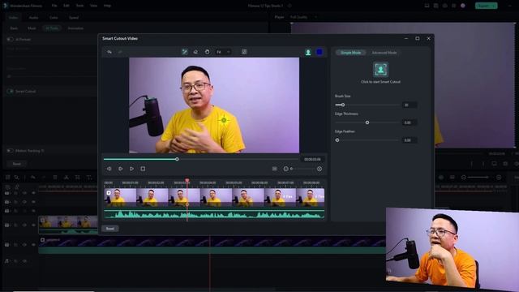Viewport: 519px width, 292px height.
Task: Click the undo arrow in main timeline toolbar
Action: (x=32, y=178)
